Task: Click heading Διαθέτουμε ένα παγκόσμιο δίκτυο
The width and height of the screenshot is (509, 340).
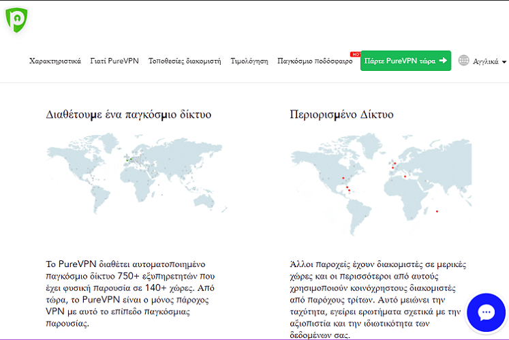Action: click(x=129, y=114)
